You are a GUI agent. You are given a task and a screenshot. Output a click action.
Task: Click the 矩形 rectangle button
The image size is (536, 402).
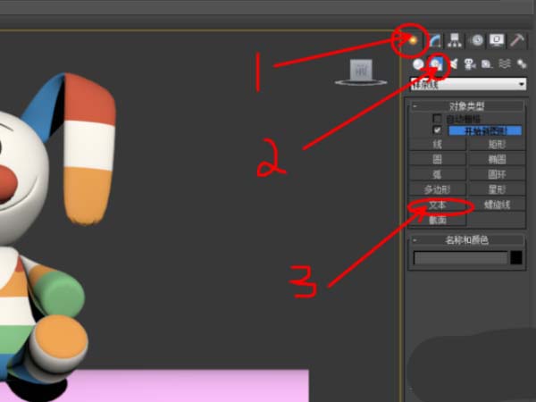tap(497, 144)
